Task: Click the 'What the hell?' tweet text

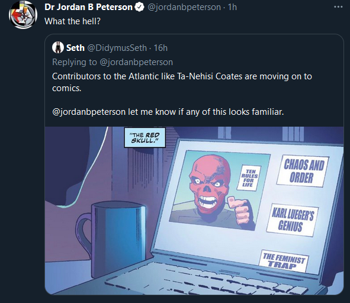Action: point(72,21)
